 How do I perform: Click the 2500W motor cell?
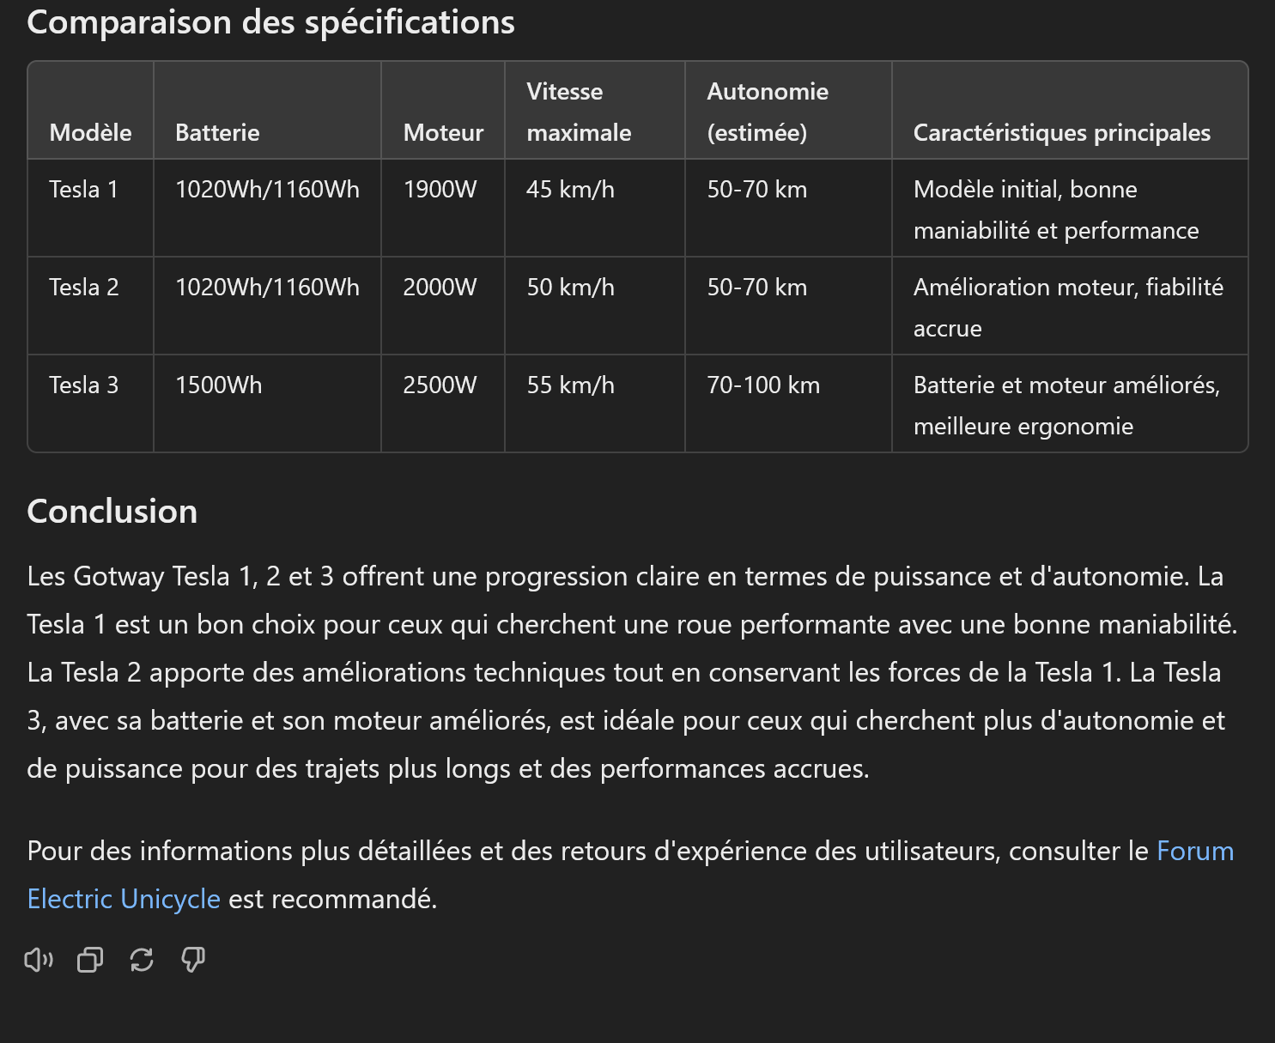click(x=440, y=385)
